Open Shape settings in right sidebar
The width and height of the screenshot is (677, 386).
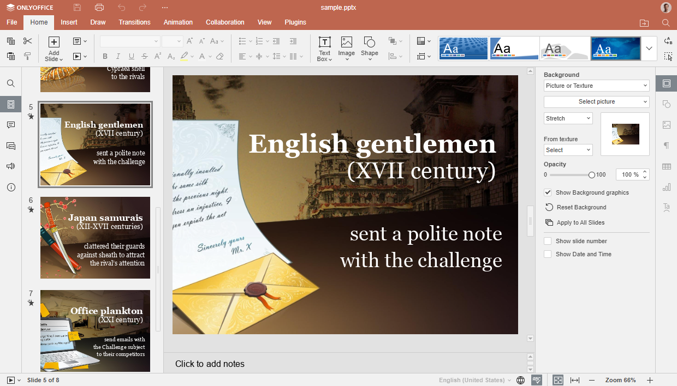666,104
